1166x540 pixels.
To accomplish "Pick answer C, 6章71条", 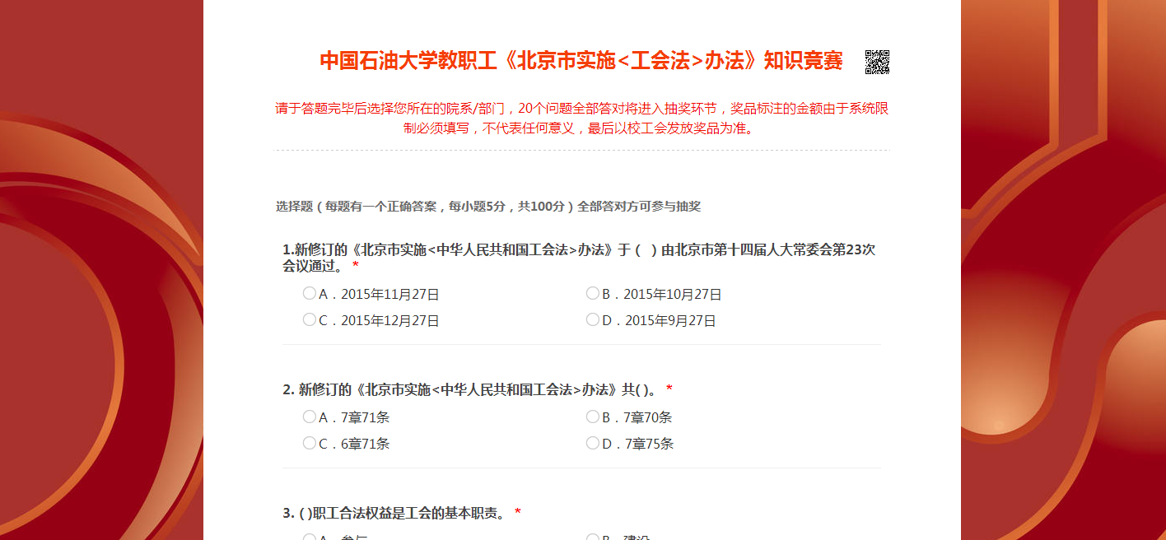I will (x=310, y=444).
